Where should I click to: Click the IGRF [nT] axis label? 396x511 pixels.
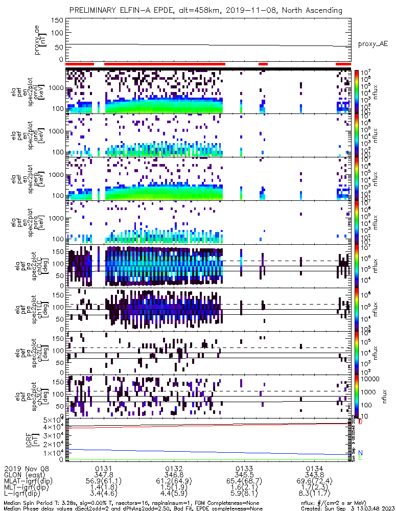point(32,439)
